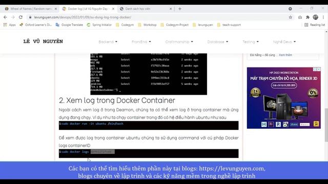Open the HP Z420 Workstation ad banner
Viewport: 328px width, 184px height.
point(283,98)
